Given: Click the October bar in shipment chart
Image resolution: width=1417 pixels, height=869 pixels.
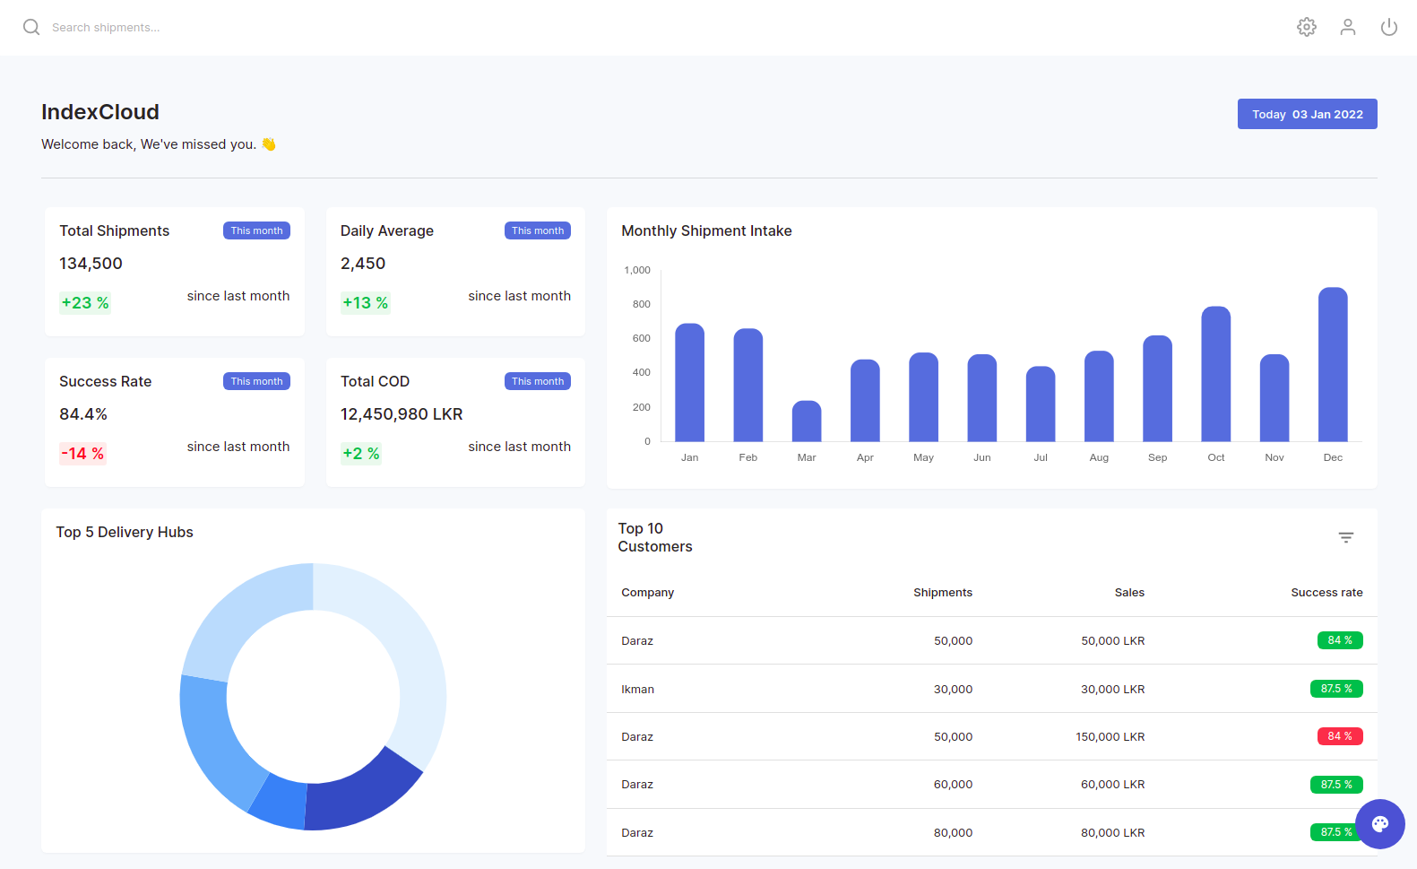Looking at the screenshot, I should 1216,374.
